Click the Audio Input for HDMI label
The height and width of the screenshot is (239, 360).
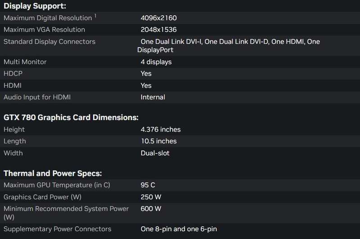point(37,97)
